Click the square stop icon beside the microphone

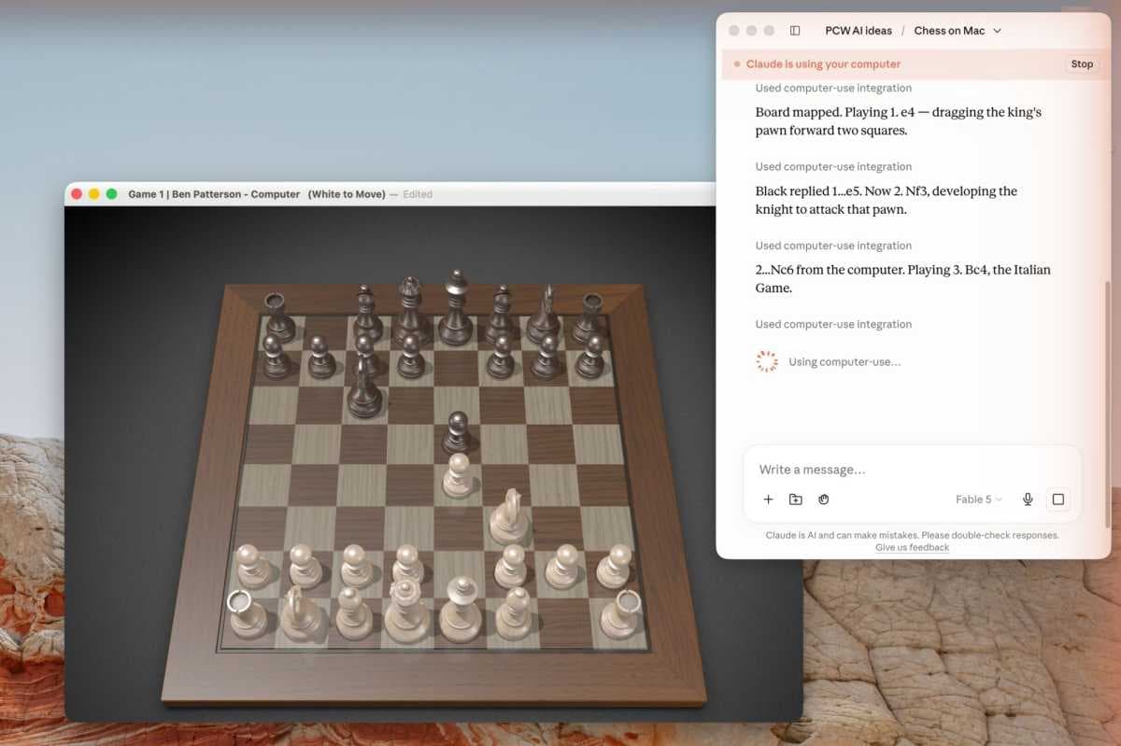(1058, 500)
